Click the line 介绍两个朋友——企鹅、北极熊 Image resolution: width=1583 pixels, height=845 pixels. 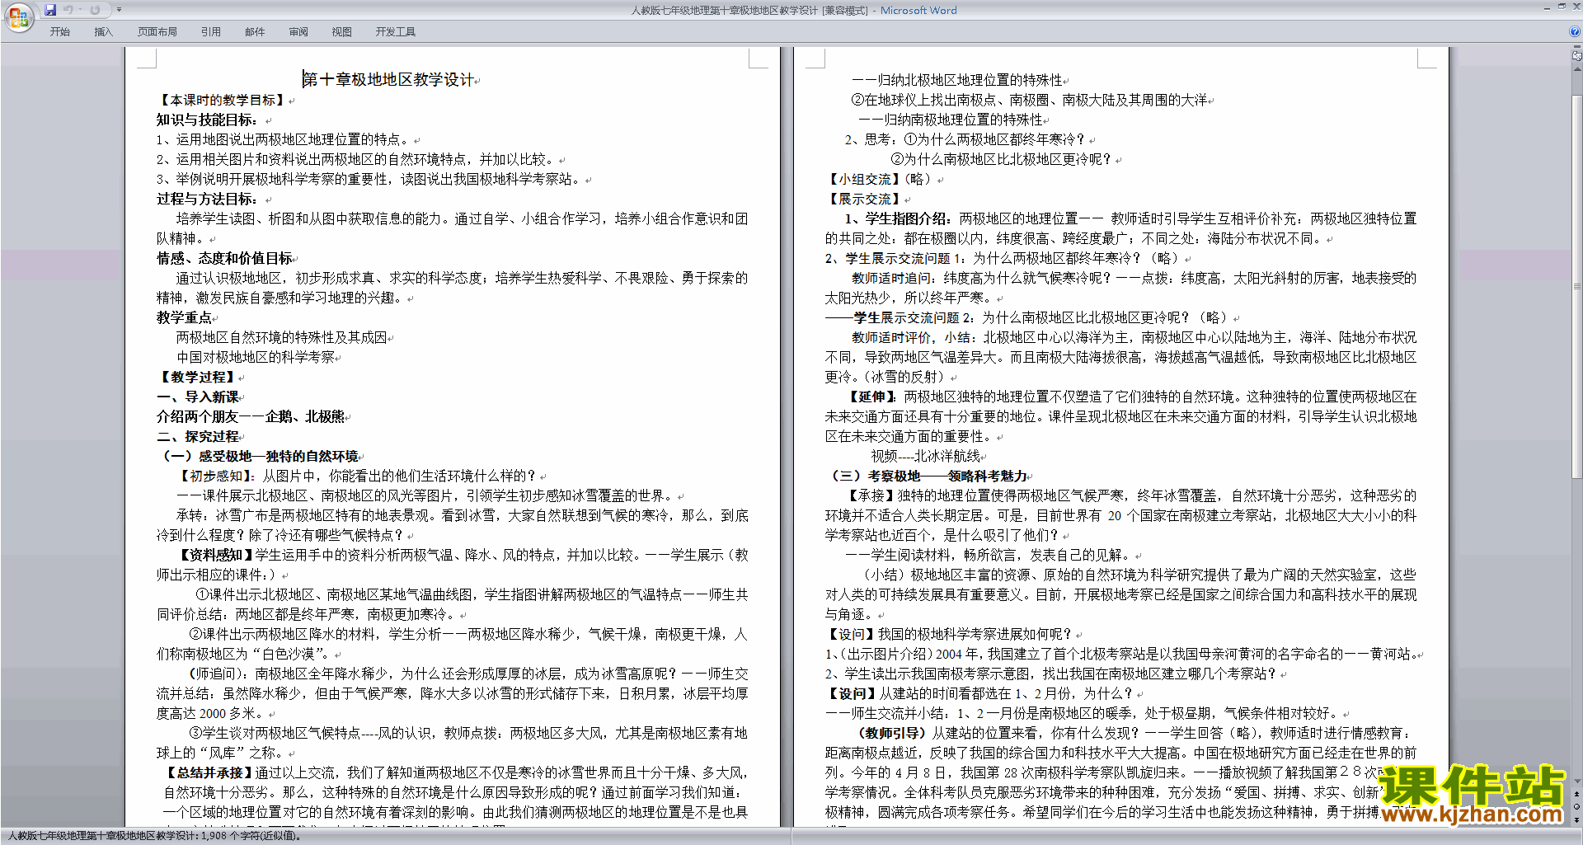(251, 416)
